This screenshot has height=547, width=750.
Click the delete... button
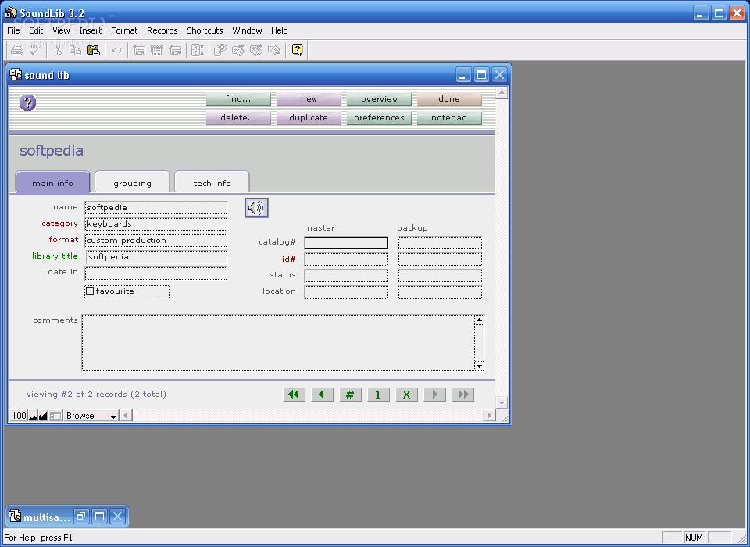point(238,118)
